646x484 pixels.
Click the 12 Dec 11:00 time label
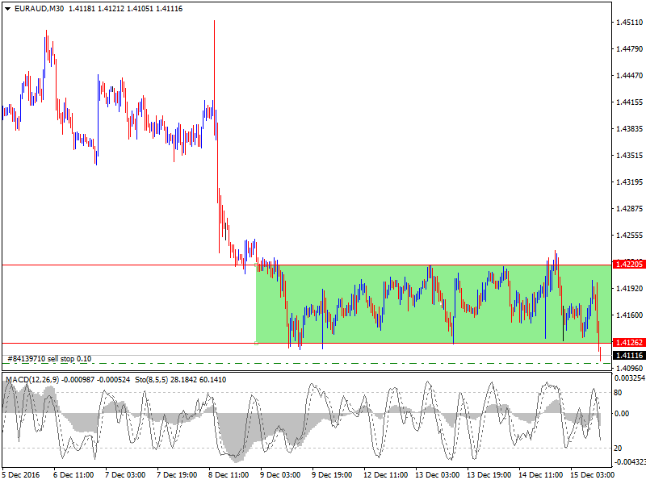coord(386,474)
